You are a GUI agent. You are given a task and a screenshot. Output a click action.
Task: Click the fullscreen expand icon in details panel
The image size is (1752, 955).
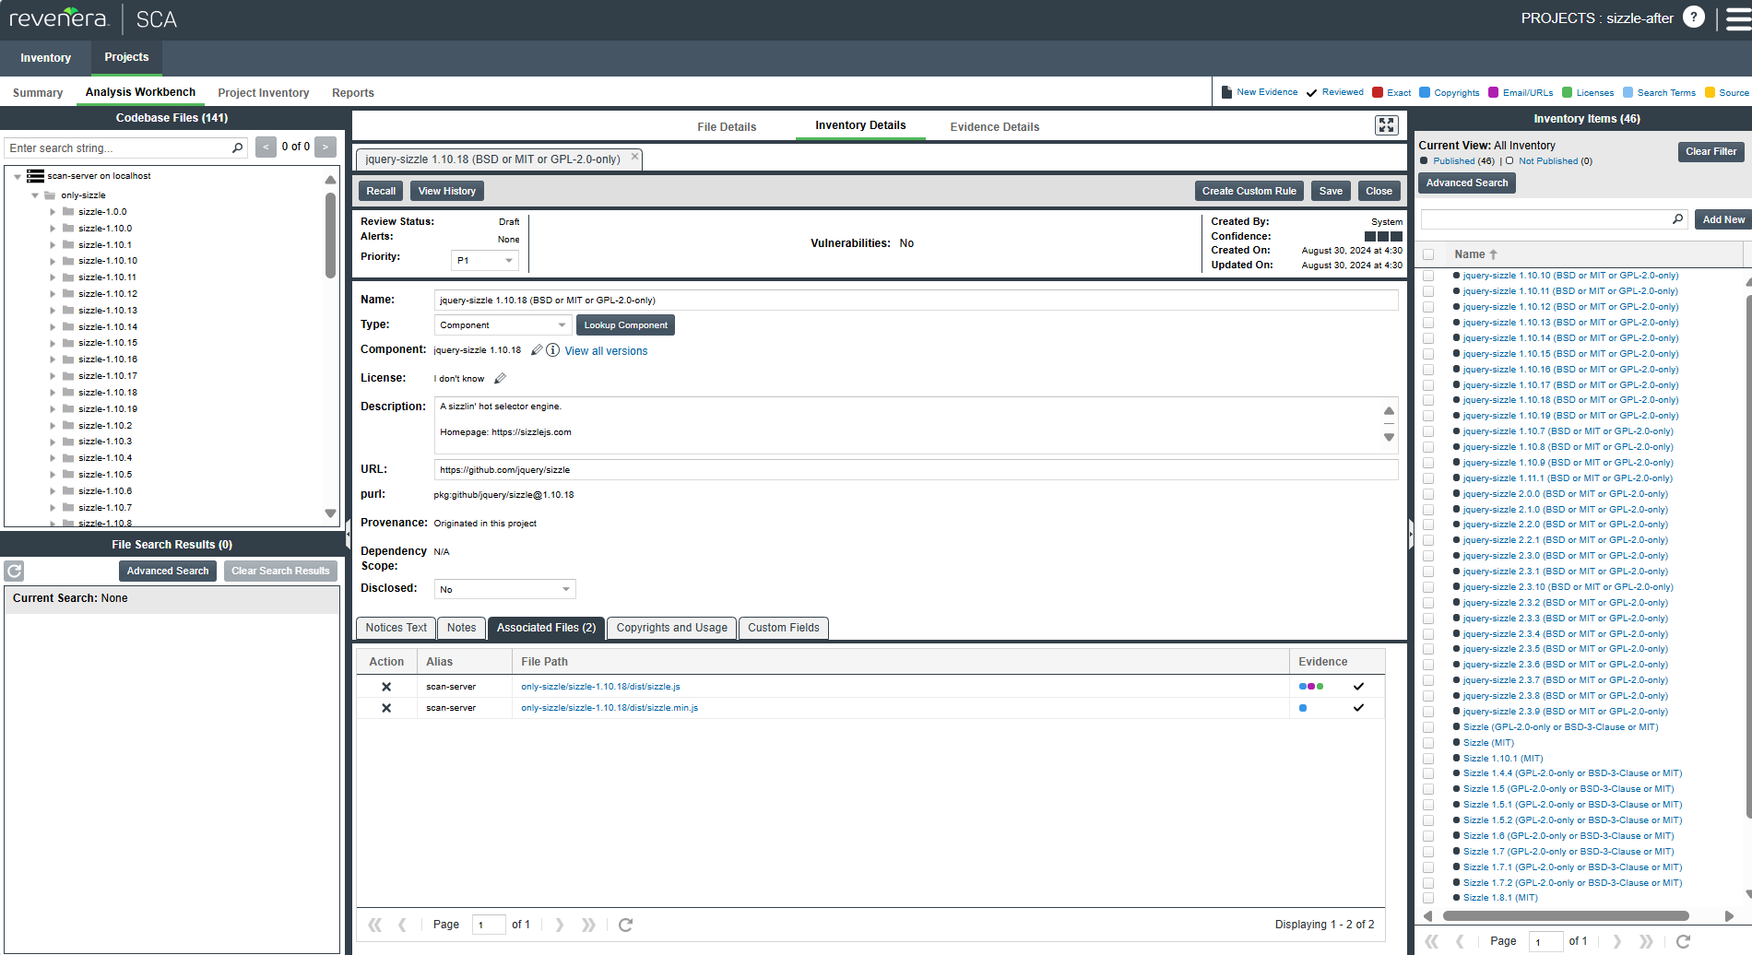pos(1386,125)
